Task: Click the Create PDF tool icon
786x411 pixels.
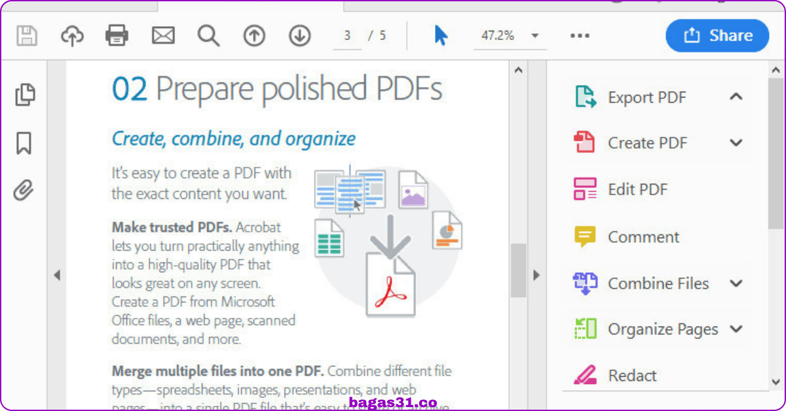Action: click(584, 142)
